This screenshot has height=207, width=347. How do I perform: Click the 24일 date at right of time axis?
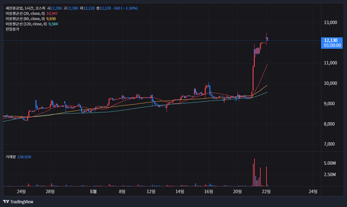pos(313,192)
